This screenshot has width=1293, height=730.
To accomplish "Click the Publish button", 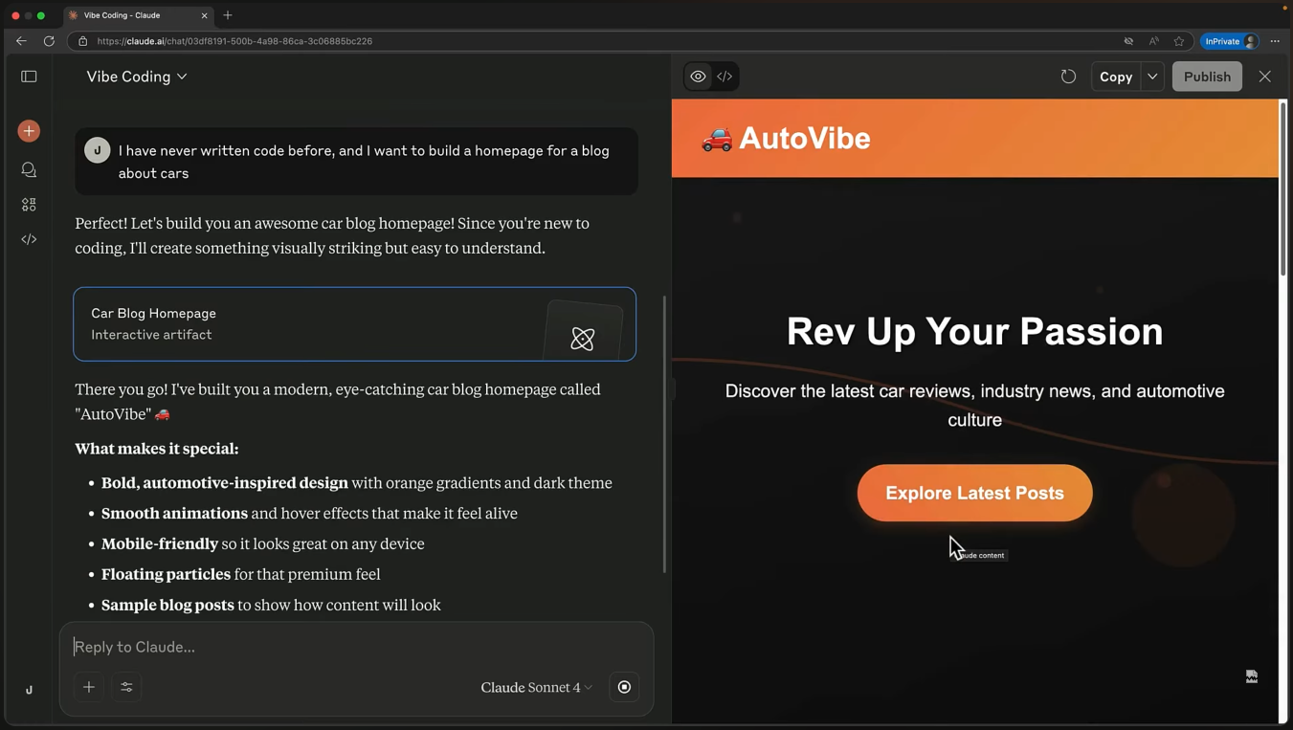I will tap(1207, 77).
